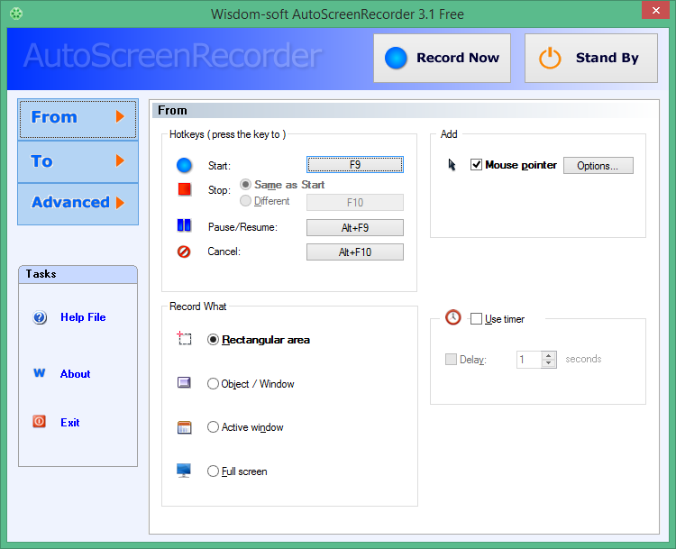Click the blue circle Start icon

click(x=184, y=165)
